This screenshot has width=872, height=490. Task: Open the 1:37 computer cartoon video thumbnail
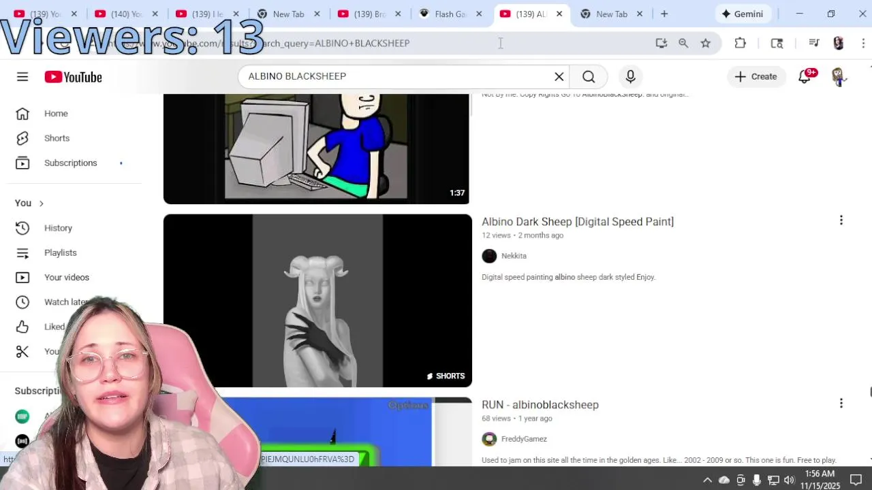[317, 149]
